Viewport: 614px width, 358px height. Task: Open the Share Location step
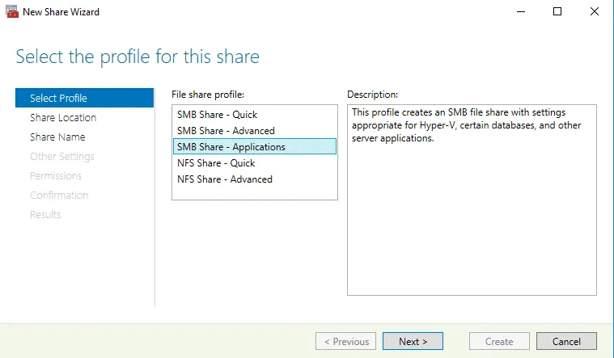click(63, 118)
